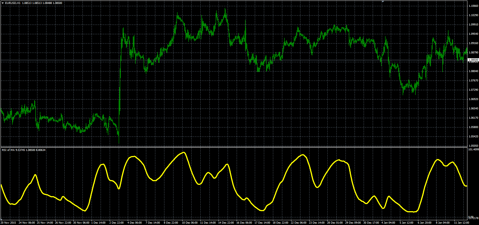Click the 29 Dec 09:00 time label
Screen dimensions: 479x225
click(353, 223)
